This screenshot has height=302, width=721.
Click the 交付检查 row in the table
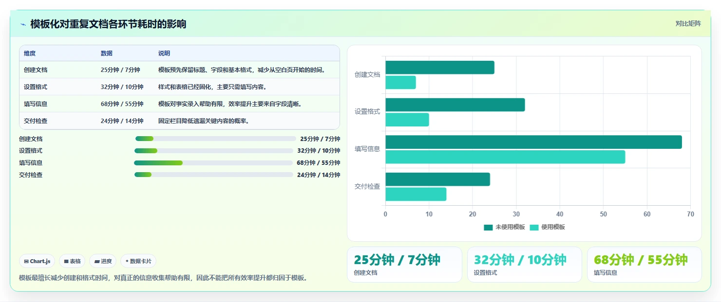179,121
